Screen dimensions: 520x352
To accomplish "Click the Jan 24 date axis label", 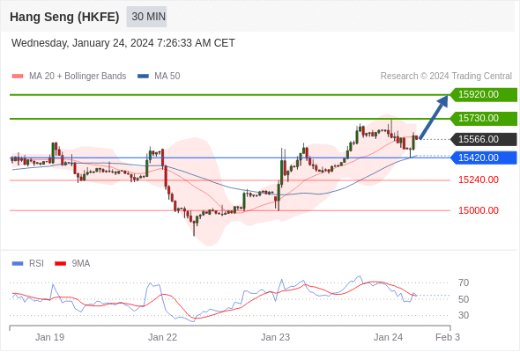I will click(x=388, y=337).
